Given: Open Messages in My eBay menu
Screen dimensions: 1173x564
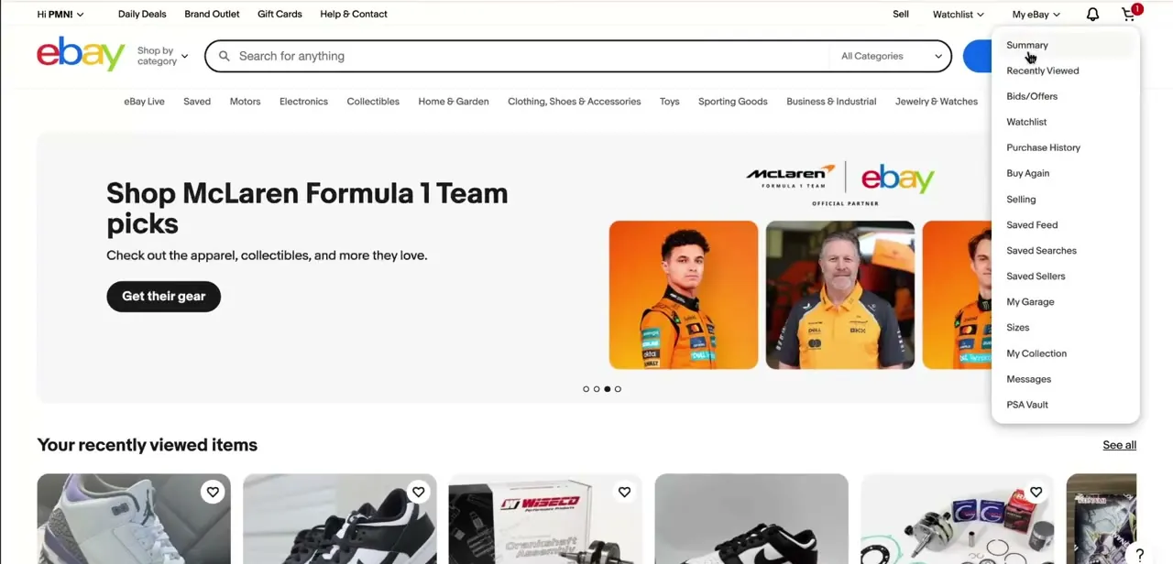Looking at the screenshot, I should pos(1028,378).
